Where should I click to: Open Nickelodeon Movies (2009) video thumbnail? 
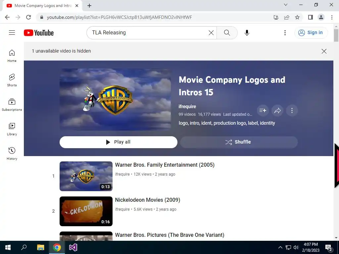tap(86, 211)
